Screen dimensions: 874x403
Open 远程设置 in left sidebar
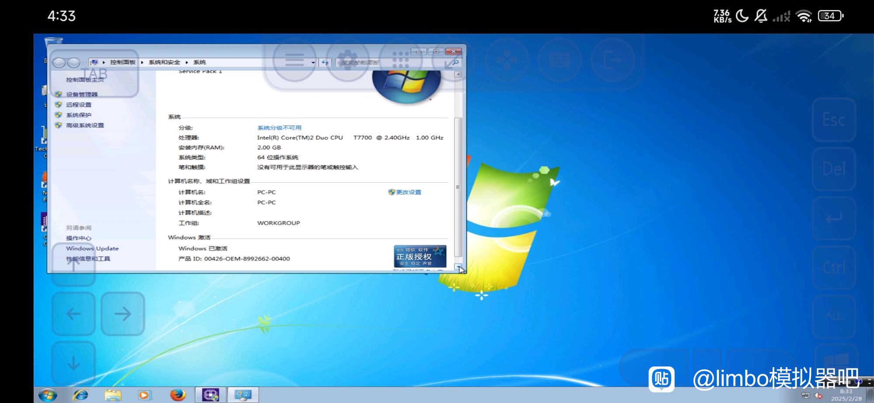point(79,105)
